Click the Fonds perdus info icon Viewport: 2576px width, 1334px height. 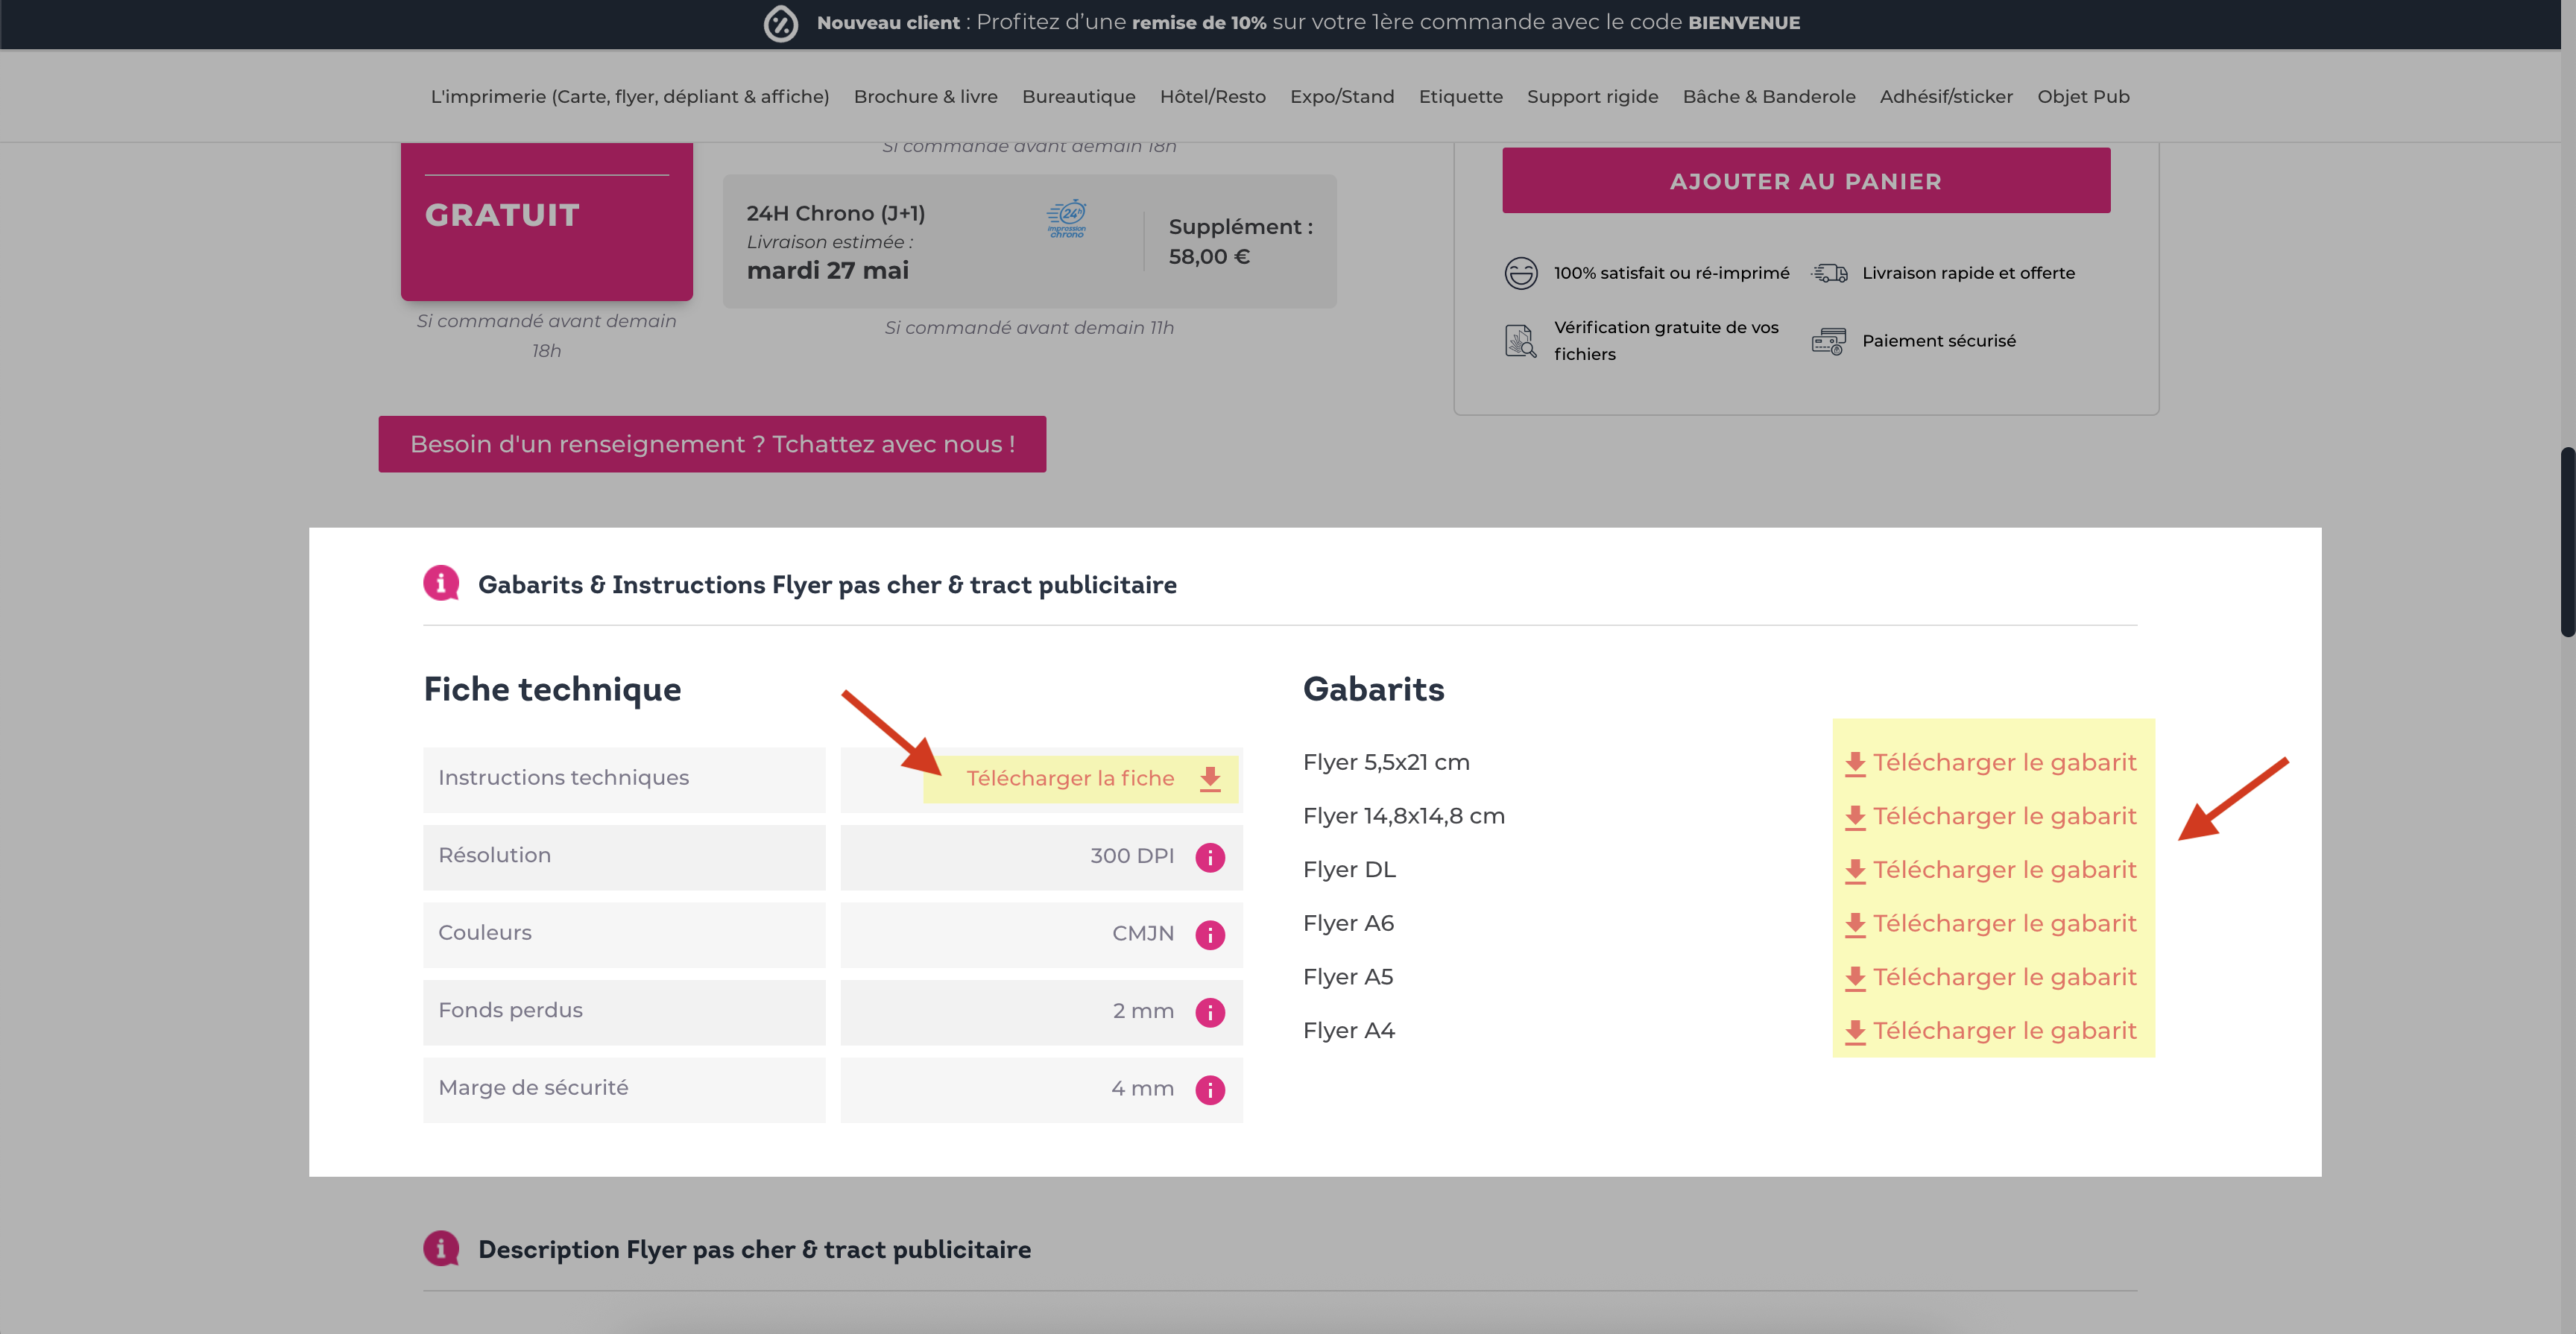tap(1210, 1012)
